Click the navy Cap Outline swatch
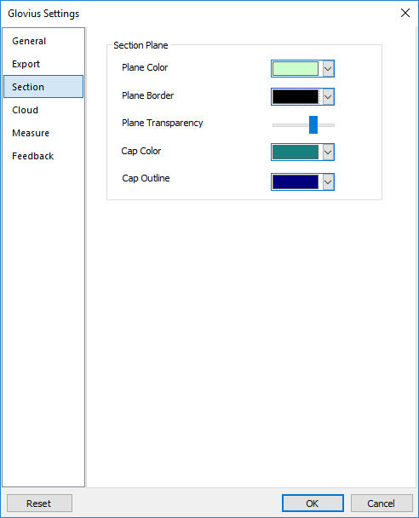This screenshot has height=518, width=419. tap(296, 181)
